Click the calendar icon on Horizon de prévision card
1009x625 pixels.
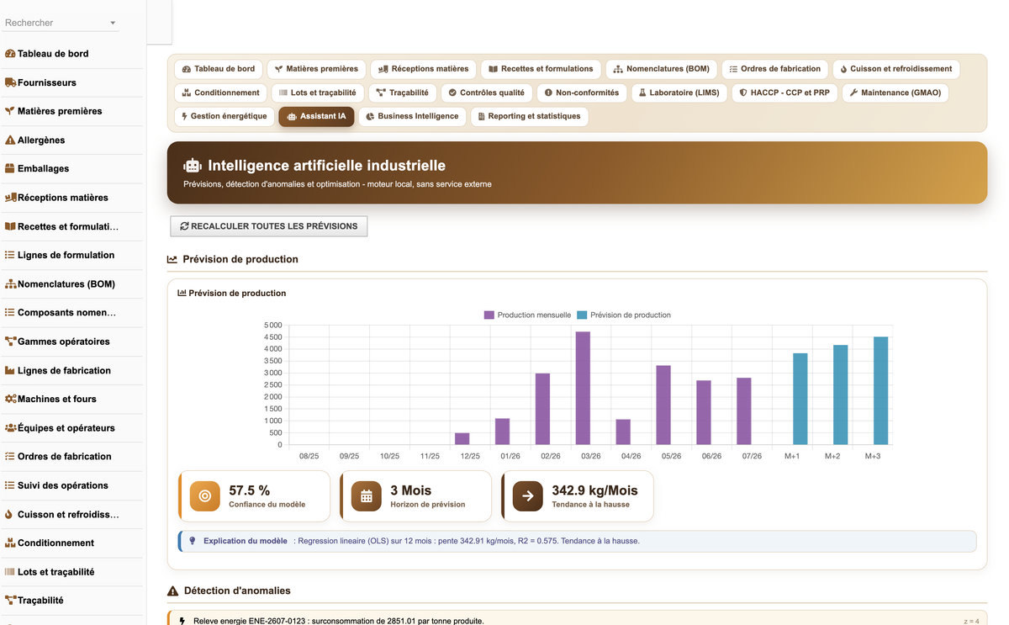click(x=366, y=496)
